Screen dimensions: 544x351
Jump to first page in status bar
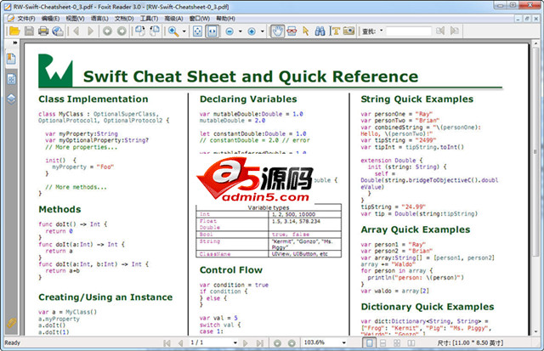(167, 343)
